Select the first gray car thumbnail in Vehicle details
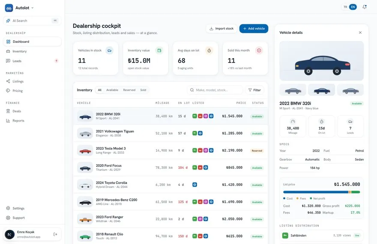The image size is (377, 244). [x=293, y=90]
